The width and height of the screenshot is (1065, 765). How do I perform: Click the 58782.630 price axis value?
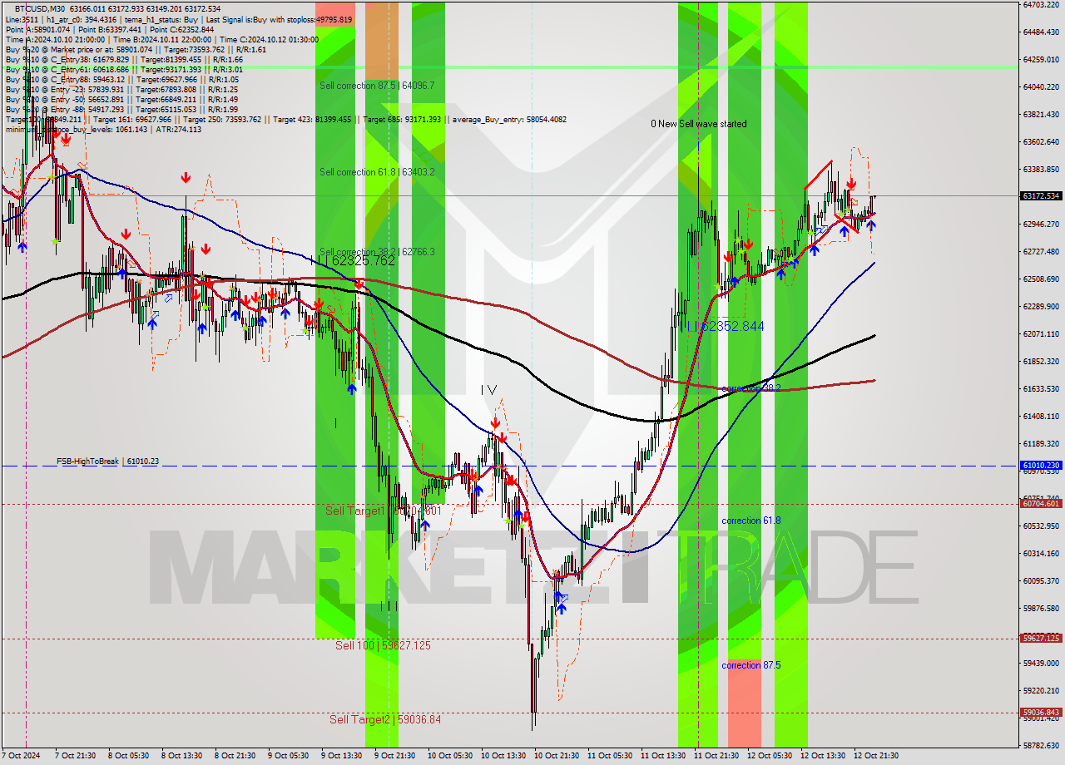point(1041,745)
